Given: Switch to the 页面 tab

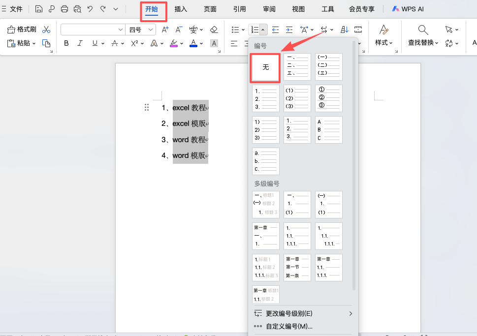Looking at the screenshot, I should [210, 9].
